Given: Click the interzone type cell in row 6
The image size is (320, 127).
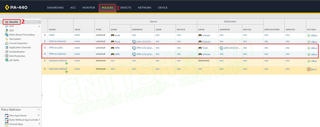Looking at the screenshot, I should tap(100, 69).
